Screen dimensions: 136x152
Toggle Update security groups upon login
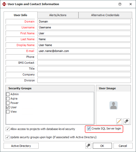coord(7,137)
